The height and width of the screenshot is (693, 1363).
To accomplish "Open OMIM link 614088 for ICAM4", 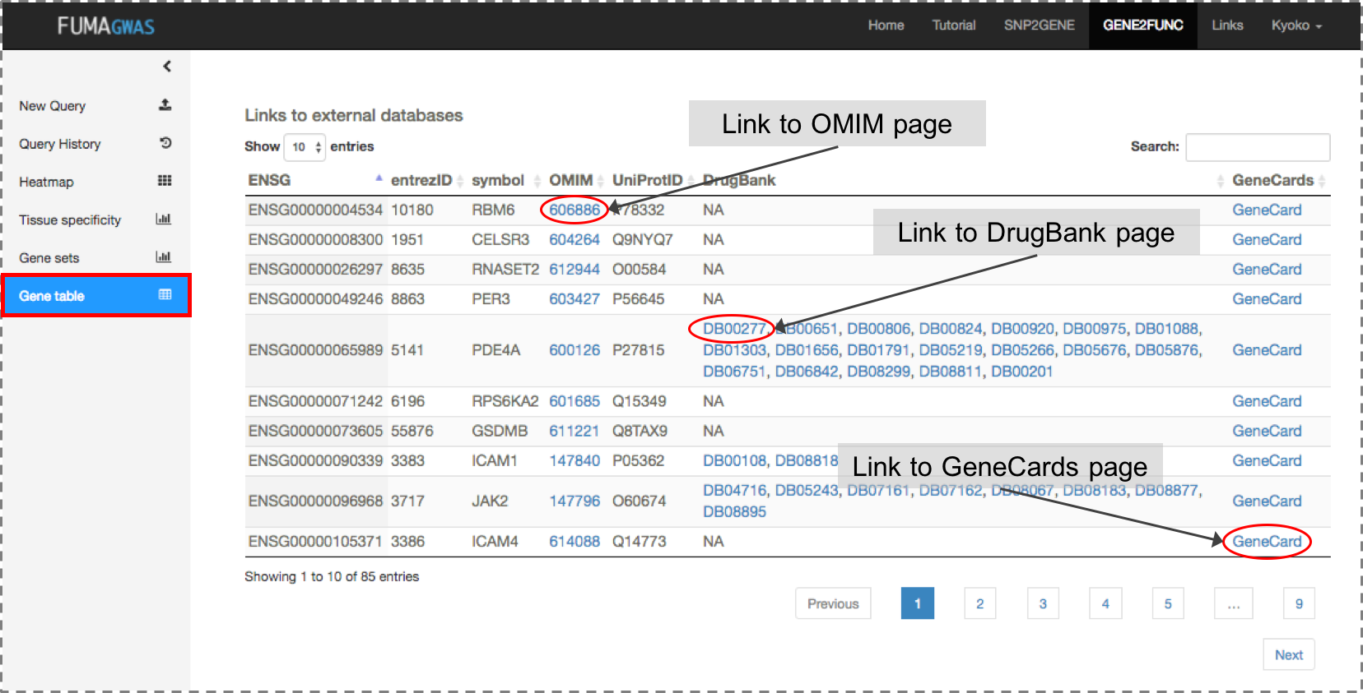I will (575, 541).
